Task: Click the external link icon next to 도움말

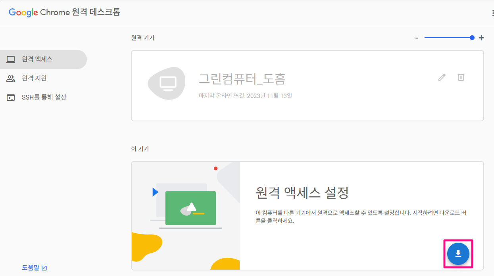Action: point(44,268)
